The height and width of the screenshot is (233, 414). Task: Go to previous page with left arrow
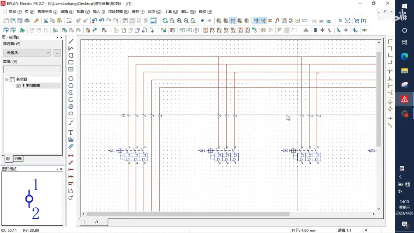click(x=202, y=20)
